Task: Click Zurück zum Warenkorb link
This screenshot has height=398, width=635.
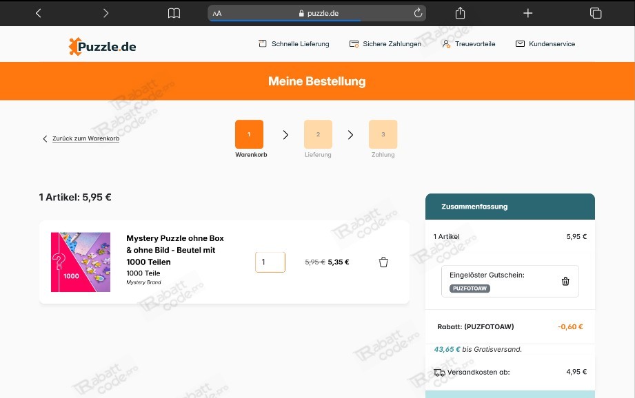Action: pyautogui.click(x=86, y=138)
